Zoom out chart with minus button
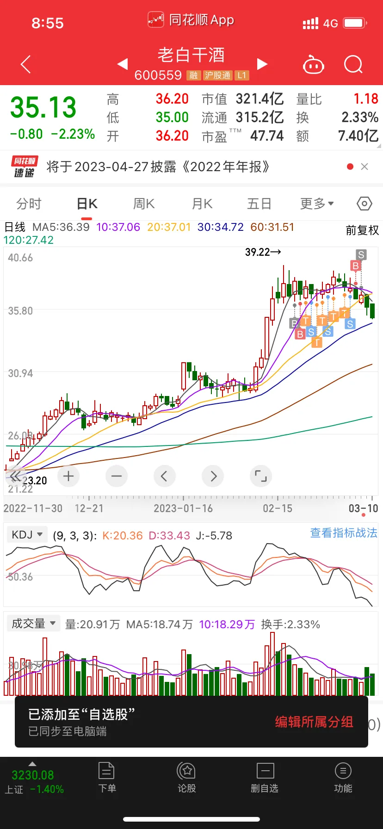This screenshot has width=383, height=829. coord(117,476)
